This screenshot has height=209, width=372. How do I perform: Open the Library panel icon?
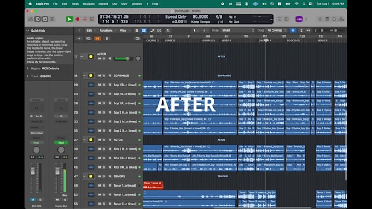31,19
